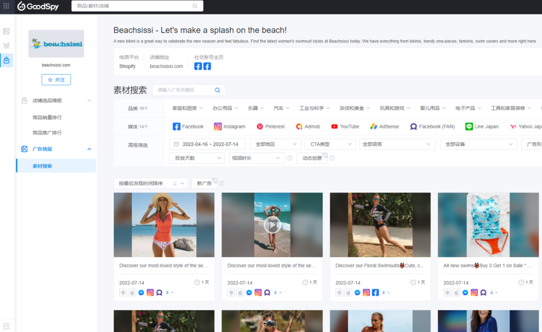Open the apps grid menu icon
Screen dimensions: 542x332
tap(6, 6)
